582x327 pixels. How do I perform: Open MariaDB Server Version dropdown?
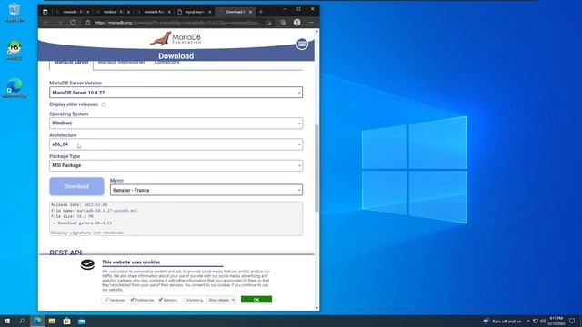(x=176, y=93)
